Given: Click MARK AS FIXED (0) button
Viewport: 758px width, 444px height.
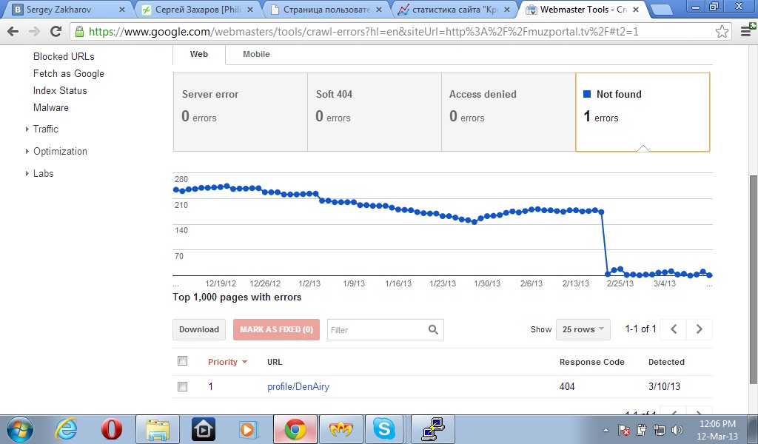Looking at the screenshot, I should point(277,329).
